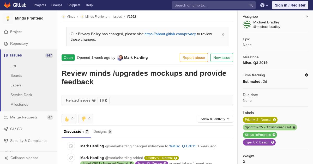Click the CI / CD rocket icon
313x164 pixels.
coord(6,129)
